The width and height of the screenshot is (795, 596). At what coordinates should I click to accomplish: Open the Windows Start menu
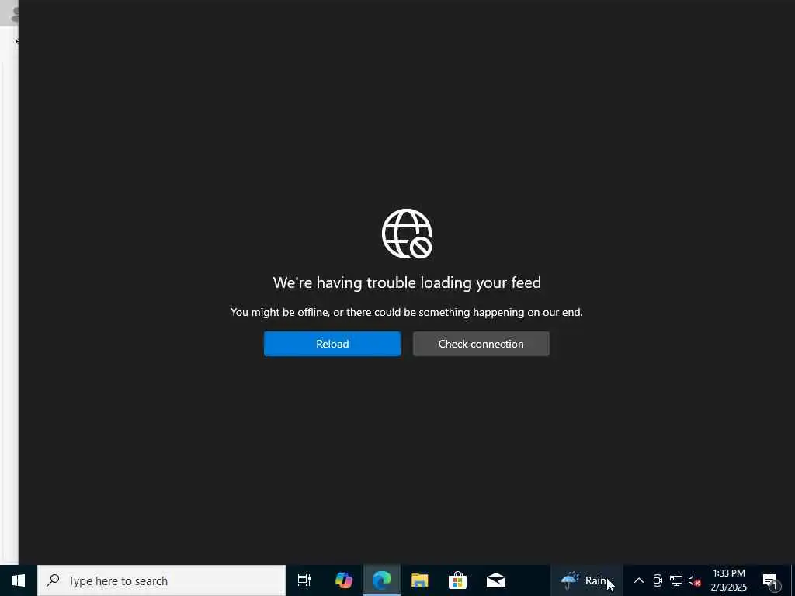click(x=19, y=580)
